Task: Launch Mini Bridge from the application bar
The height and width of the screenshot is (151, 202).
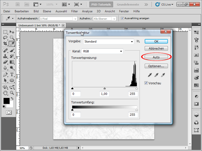Action: 27,5
